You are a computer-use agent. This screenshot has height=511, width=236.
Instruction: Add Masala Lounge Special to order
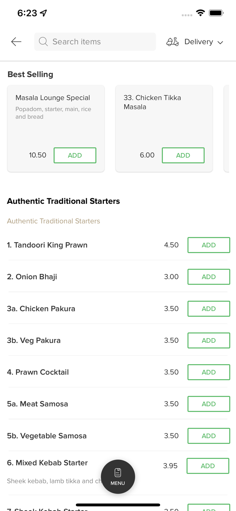click(x=75, y=155)
